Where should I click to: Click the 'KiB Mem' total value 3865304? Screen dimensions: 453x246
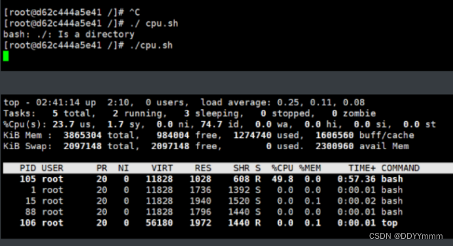click(82, 135)
